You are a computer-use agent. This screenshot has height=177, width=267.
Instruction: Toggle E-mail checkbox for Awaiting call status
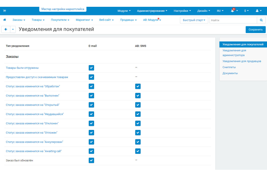coord(91,151)
